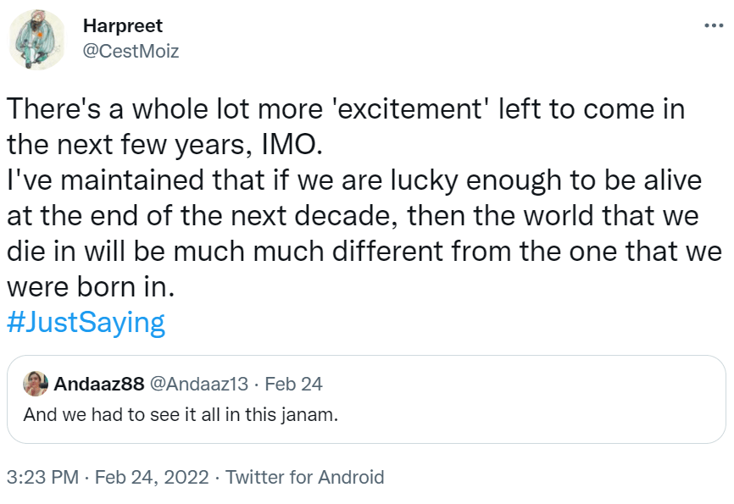
Task: Open the Harpreet display name link
Action: (x=123, y=25)
